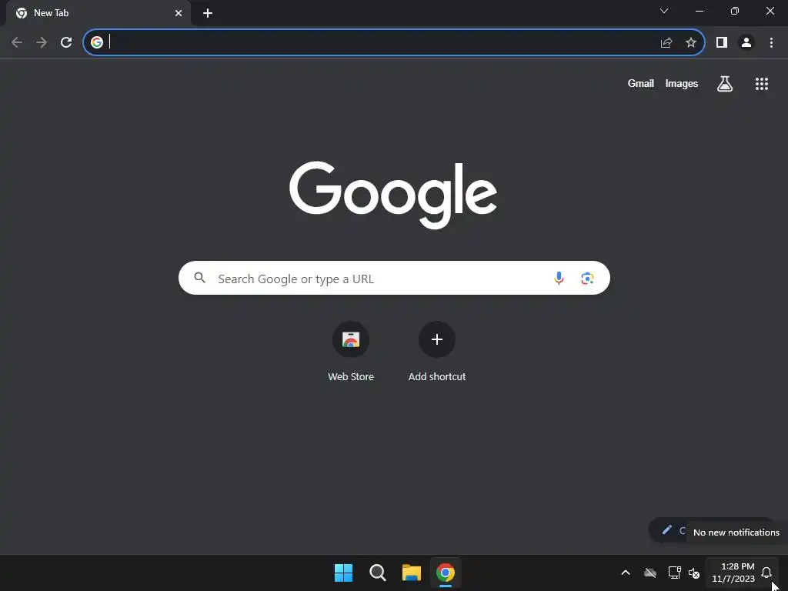This screenshot has width=788, height=591.
Task: Add shortcut using plus tile
Action: coord(437,352)
